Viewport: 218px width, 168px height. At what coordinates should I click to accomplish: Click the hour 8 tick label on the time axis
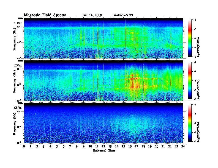click(x=77, y=147)
